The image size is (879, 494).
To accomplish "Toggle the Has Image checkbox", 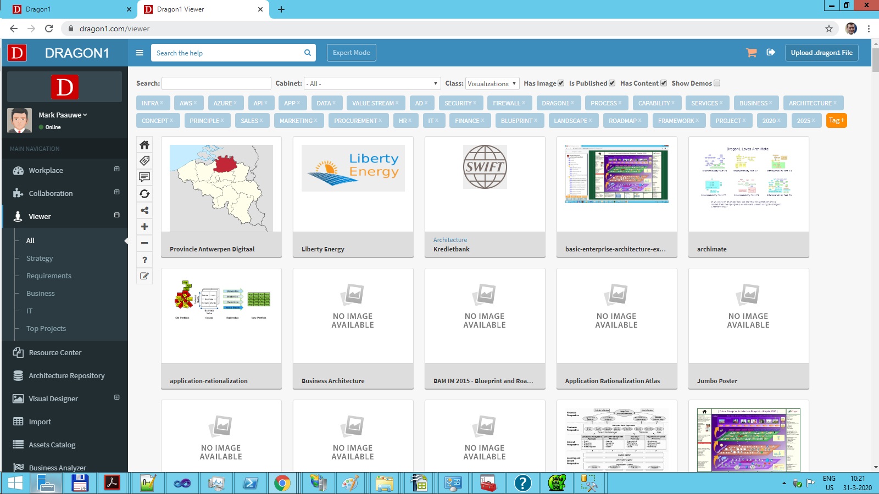I will pos(561,83).
